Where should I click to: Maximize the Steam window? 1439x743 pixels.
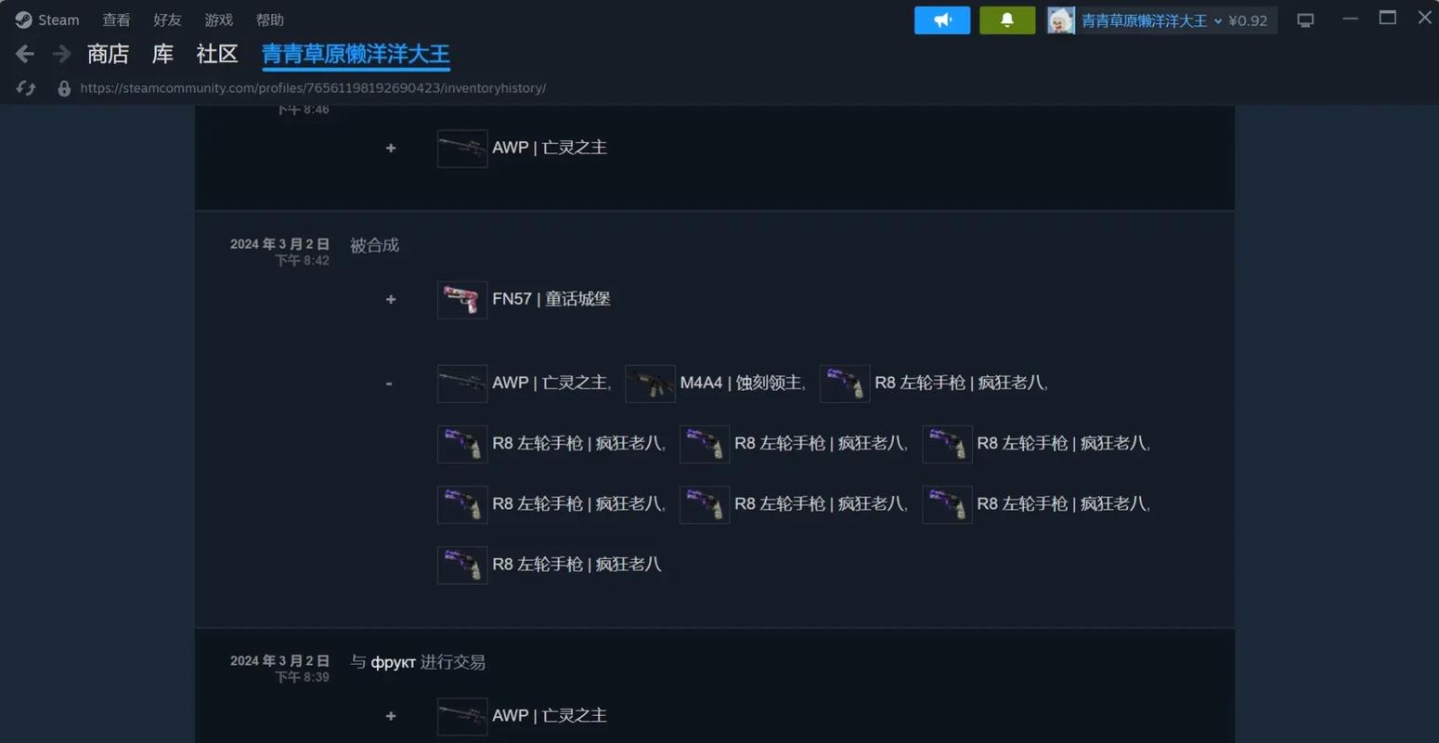(1388, 18)
